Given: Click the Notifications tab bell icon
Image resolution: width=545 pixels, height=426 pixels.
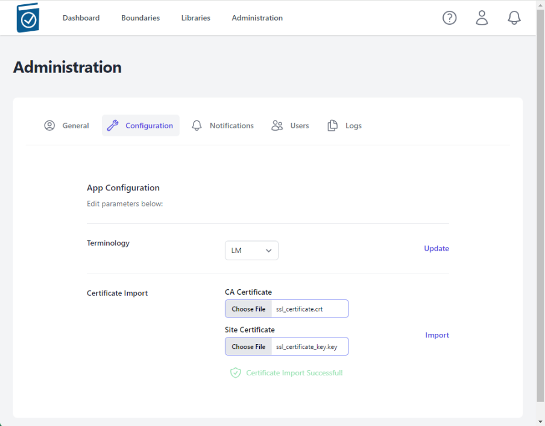Looking at the screenshot, I should coord(197,125).
